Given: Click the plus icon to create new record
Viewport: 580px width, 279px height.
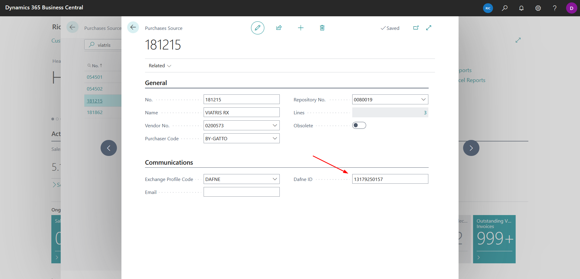Looking at the screenshot, I should pyautogui.click(x=301, y=28).
